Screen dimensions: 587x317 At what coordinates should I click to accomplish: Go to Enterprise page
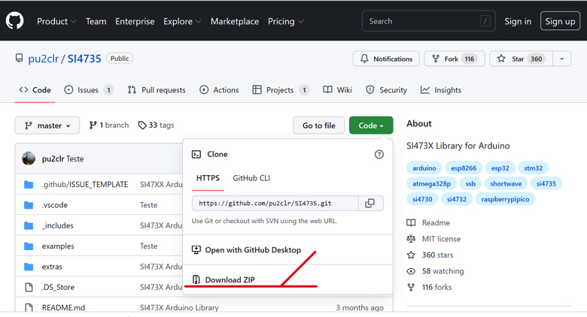point(135,21)
